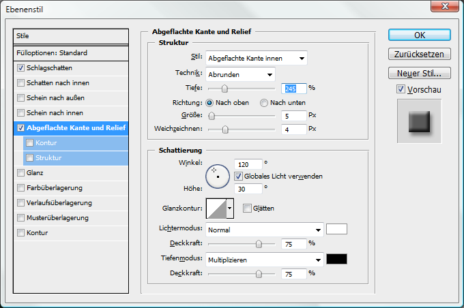Check the Musterüberlagerung checkbox
This screenshot has height=308, width=464.
point(20,218)
